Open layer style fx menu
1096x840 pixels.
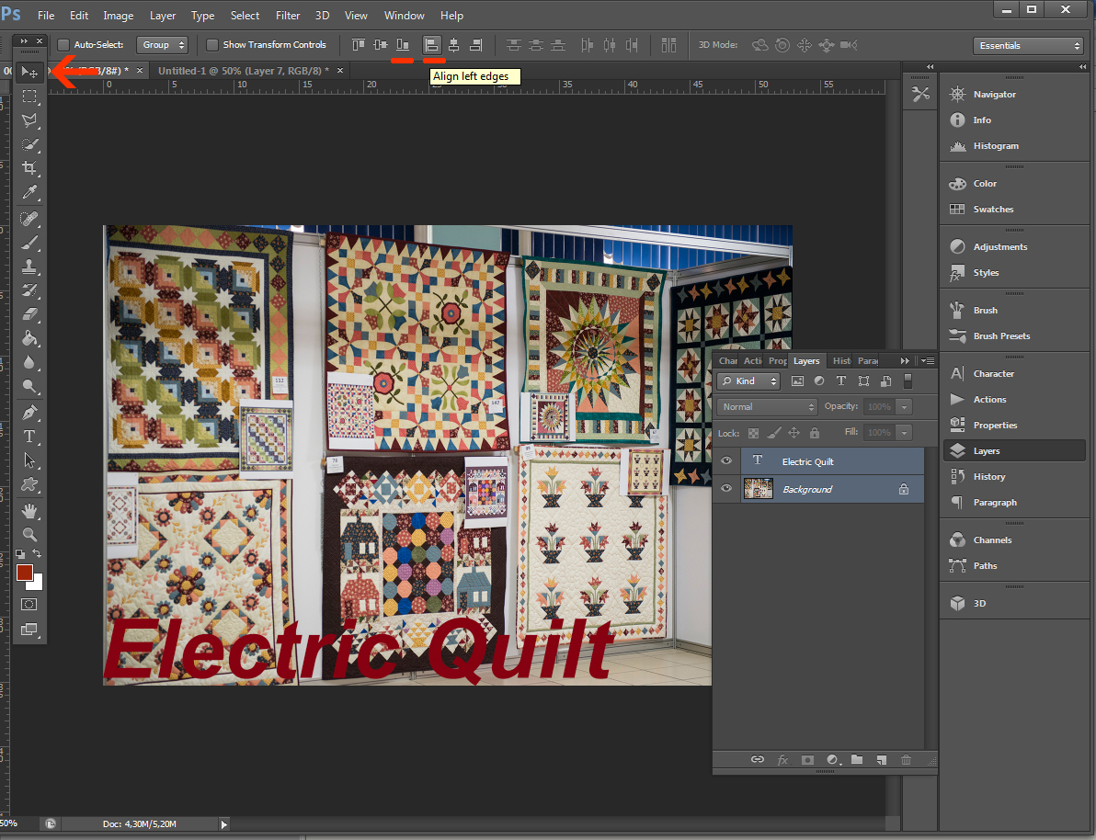pos(782,760)
